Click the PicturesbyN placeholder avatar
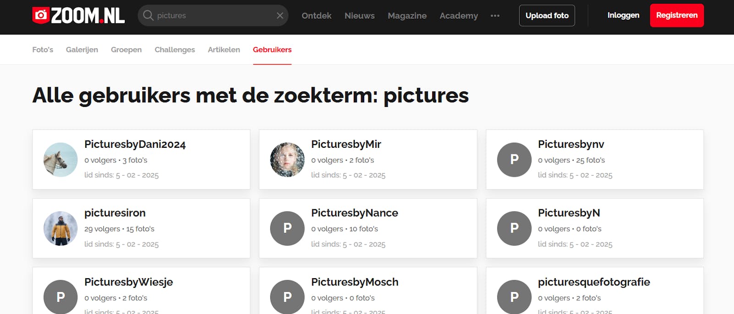Viewport: 734px width, 314px height. coord(514,228)
